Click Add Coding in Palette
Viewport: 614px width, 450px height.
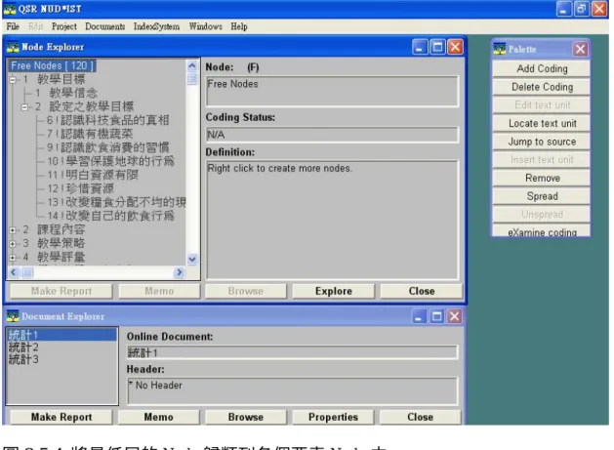coord(542,69)
